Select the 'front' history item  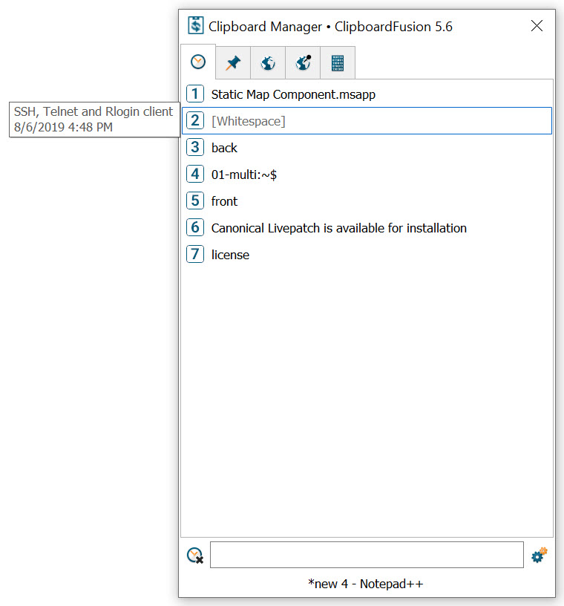(224, 201)
